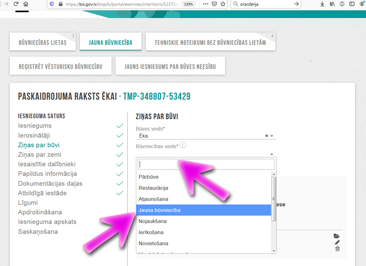Go to the browser home page
This screenshot has height=266, width=366.
pyautogui.click(x=26, y=4)
